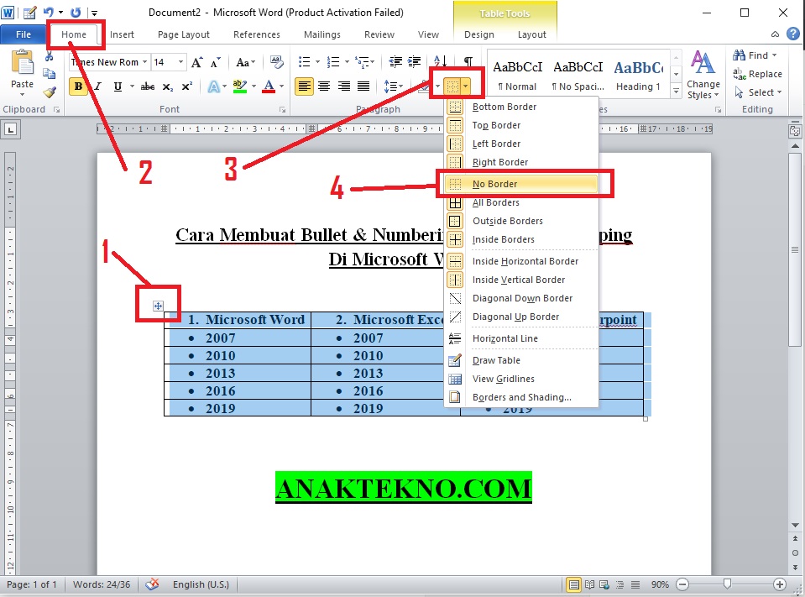Click the Copy icon in Clipboard group
The width and height of the screenshot is (805, 597).
50,74
